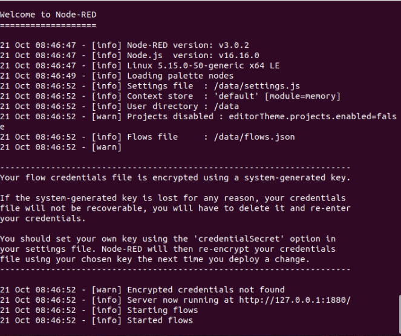This screenshot has height=336, width=401.
Task: Click the "Started flows" final log line
Action: point(160,320)
